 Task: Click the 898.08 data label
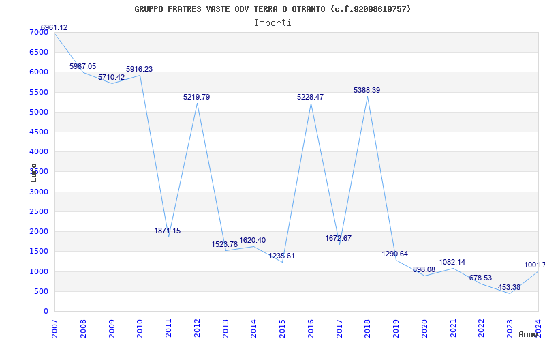click(424, 269)
